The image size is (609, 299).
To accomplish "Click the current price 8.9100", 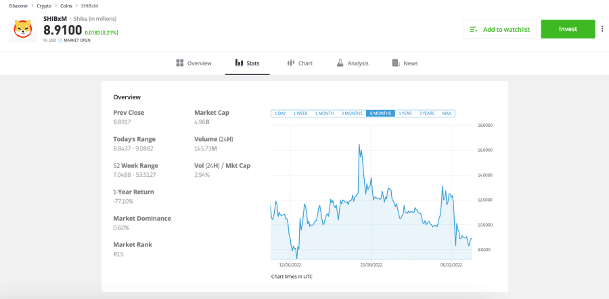I will [62, 30].
